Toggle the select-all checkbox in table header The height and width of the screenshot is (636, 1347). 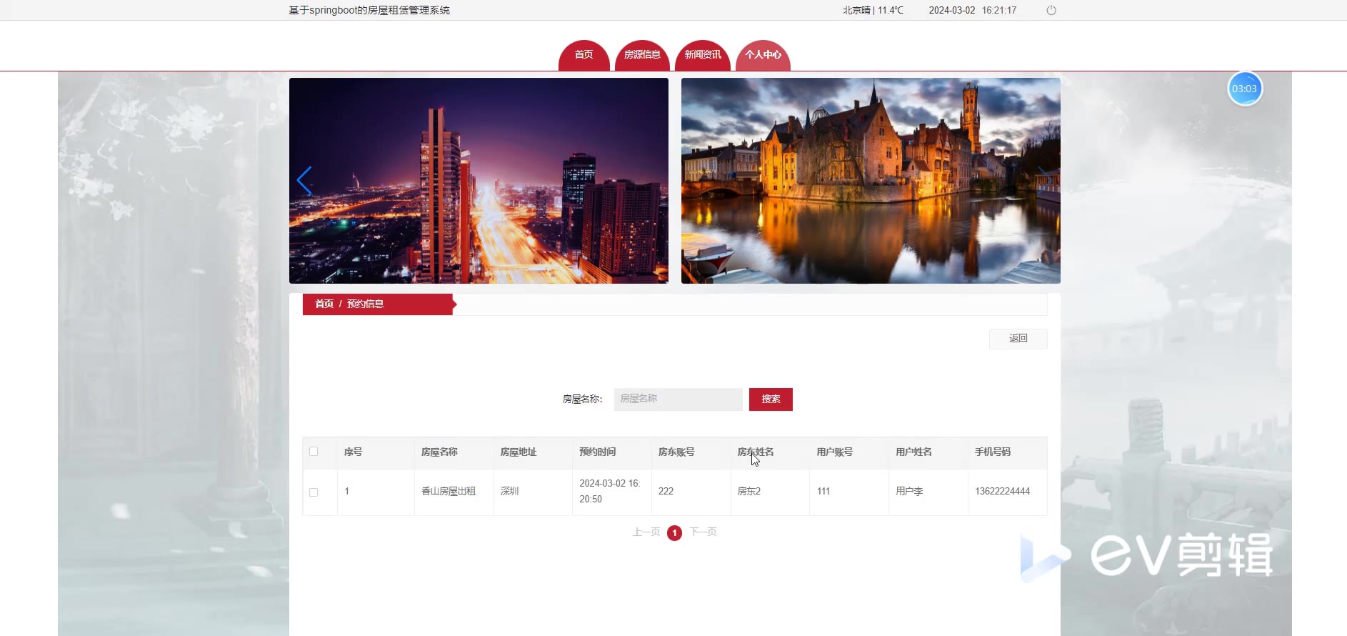[314, 452]
